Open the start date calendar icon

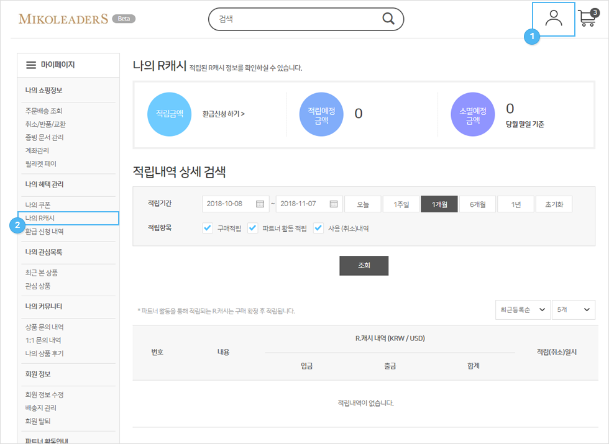click(x=260, y=204)
